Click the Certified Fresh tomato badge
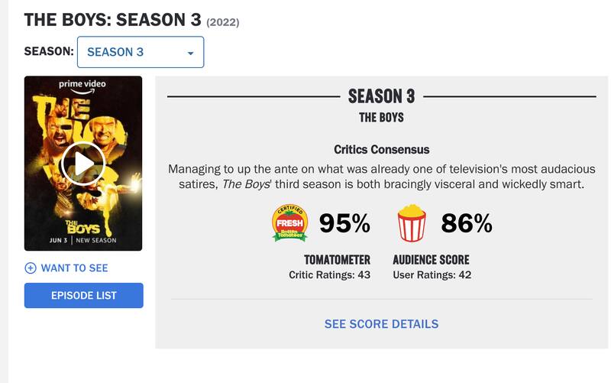Viewport: 611px width, 383px height. click(290, 222)
